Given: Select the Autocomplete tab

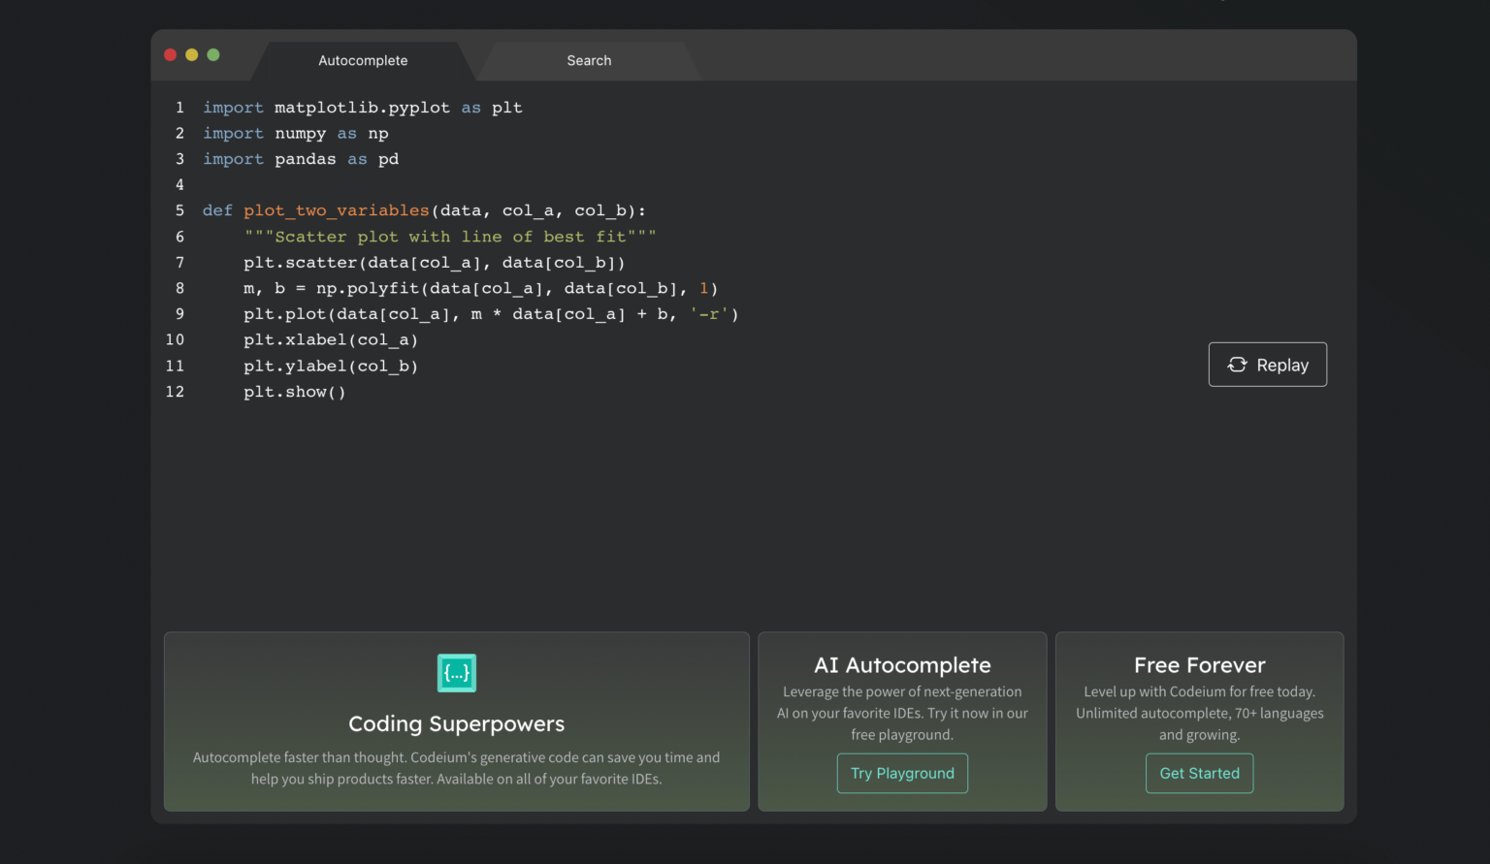Looking at the screenshot, I should [x=363, y=60].
